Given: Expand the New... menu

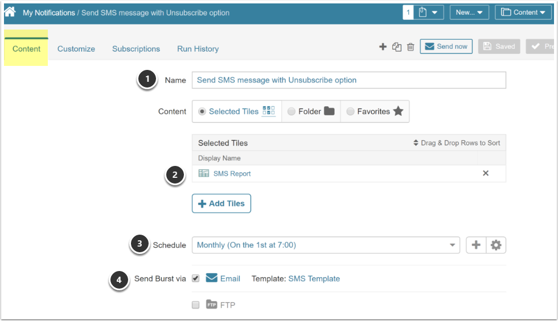Looking at the screenshot, I should [469, 12].
